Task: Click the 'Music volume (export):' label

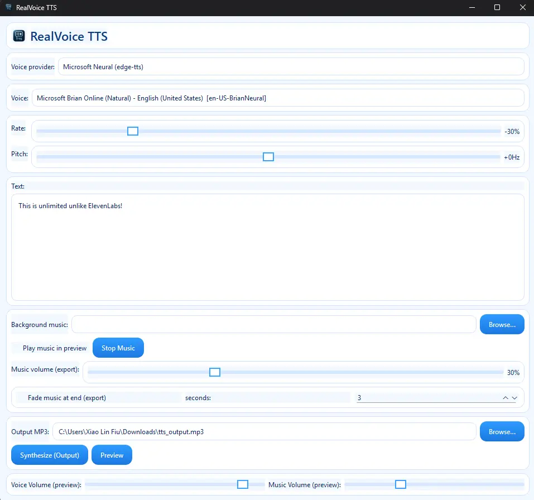Action: pyautogui.click(x=45, y=369)
